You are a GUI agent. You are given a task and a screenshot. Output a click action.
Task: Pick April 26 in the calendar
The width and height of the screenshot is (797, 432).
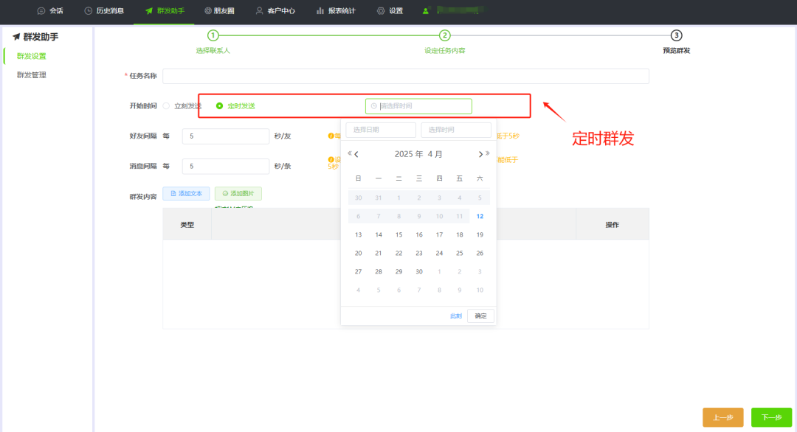pyautogui.click(x=480, y=253)
